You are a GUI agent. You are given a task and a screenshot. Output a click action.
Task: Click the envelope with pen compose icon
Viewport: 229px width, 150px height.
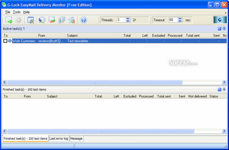pos(42,20)
